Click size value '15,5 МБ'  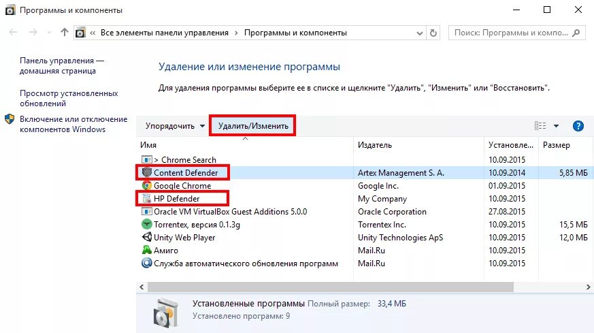pyautogui.click(x=573, y=225)
